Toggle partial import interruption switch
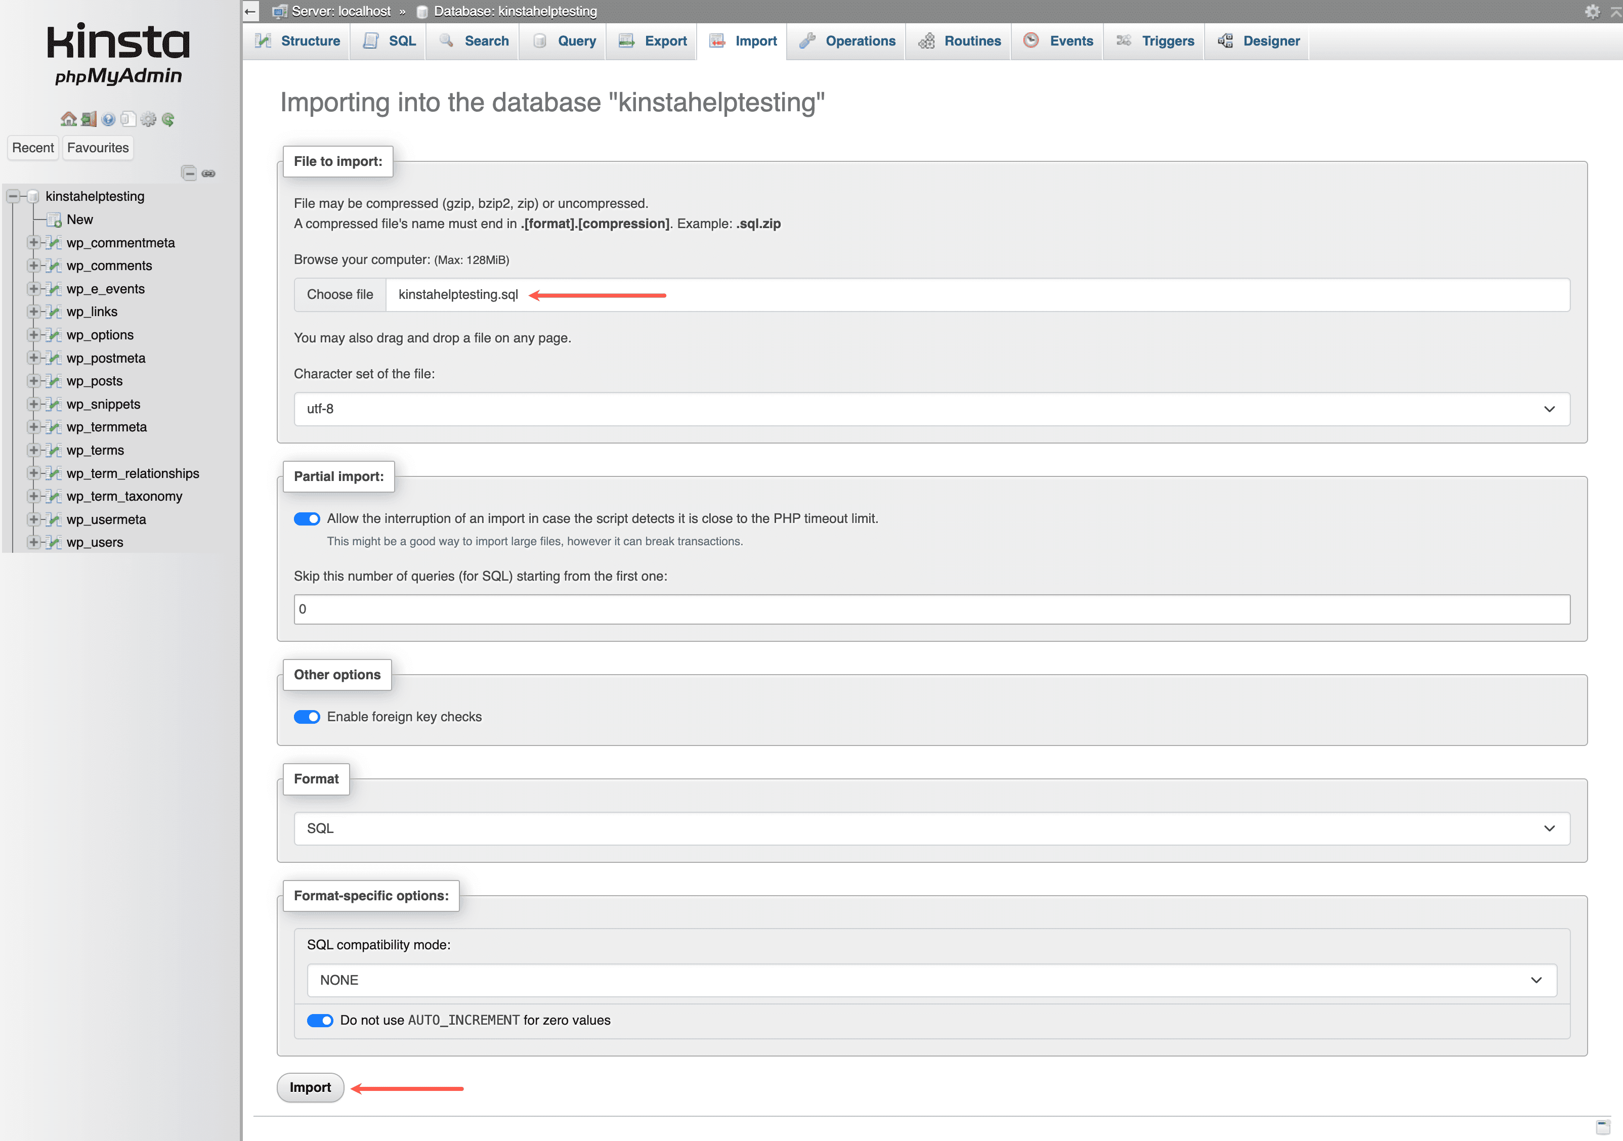 tap(306, 517)
